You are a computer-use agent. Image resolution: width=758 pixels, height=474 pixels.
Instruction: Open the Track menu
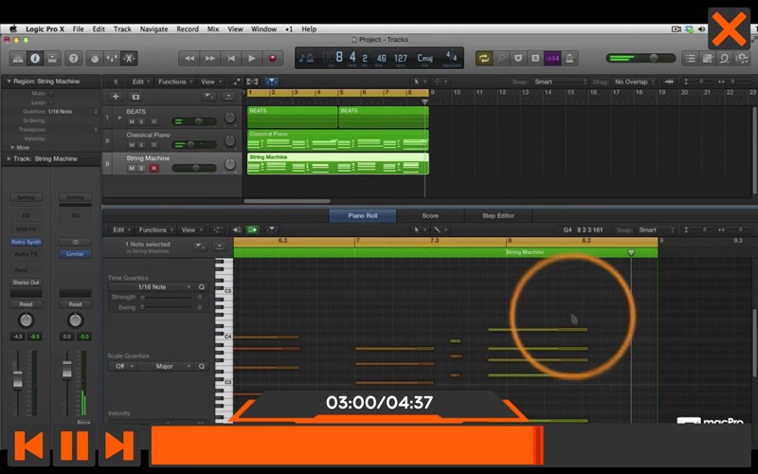122,29
